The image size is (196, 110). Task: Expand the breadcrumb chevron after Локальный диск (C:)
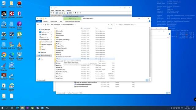pyautogui.click(x=75, y=24)
